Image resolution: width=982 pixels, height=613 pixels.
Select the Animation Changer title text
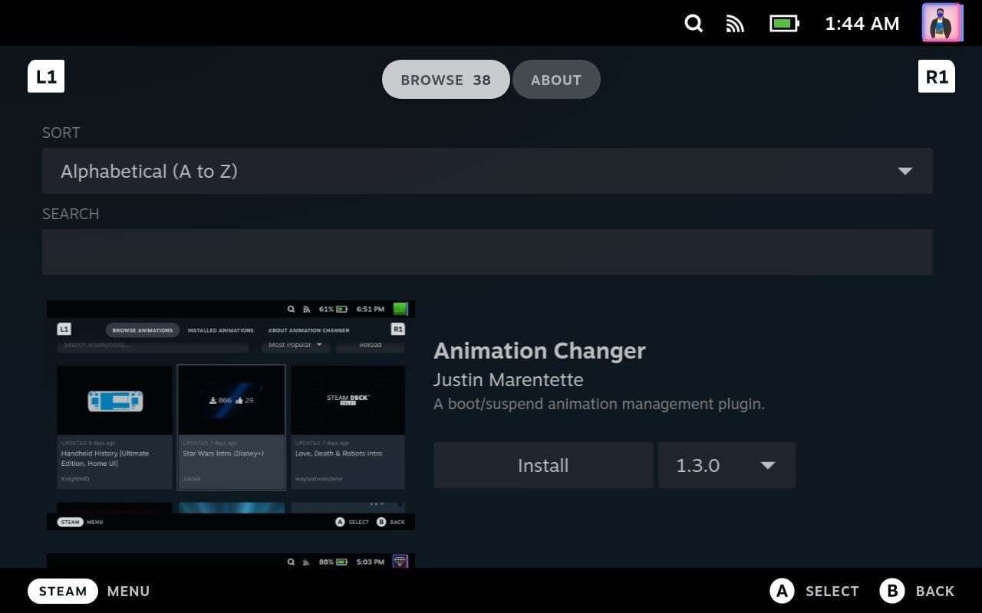tap(539, 351)
